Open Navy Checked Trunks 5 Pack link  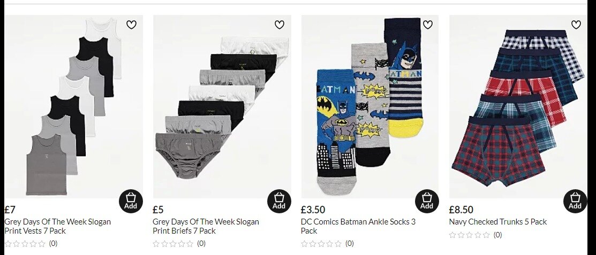click(x=498, y=222)
